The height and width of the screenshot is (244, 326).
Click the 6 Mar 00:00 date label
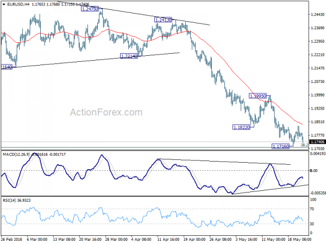point(37,240)
